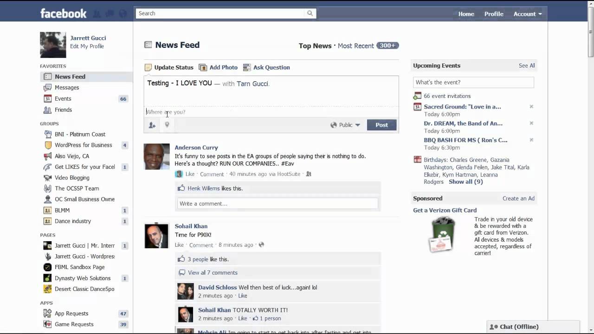
Task: Switch to Top News view
Action: click(x=315, y=46)
